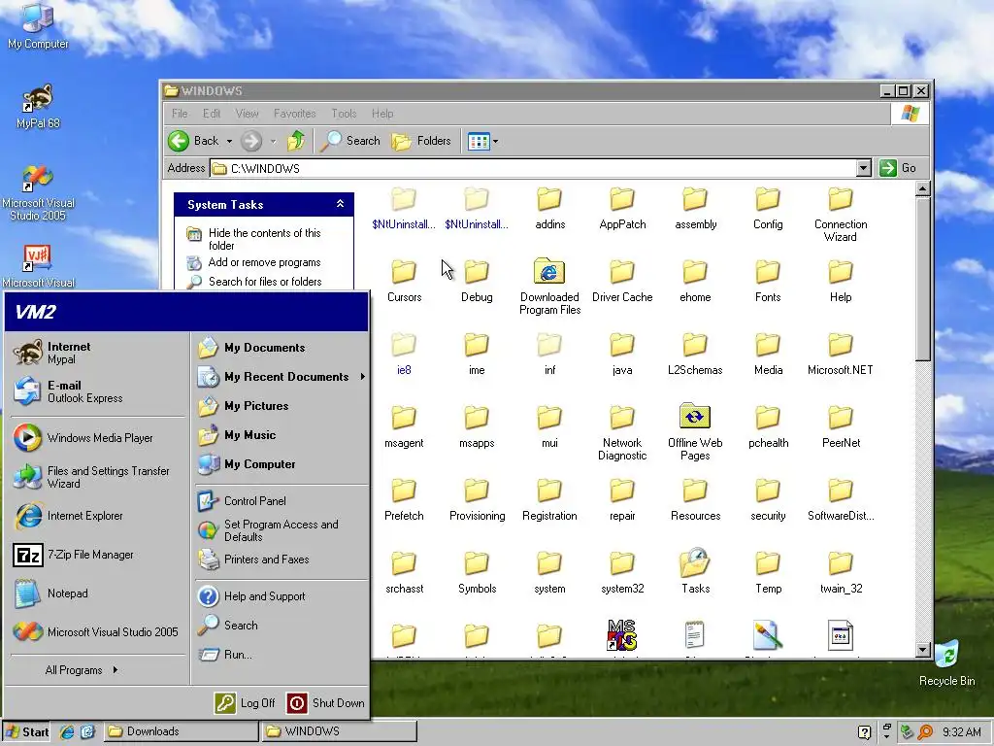Select MyPal 68 desktop shortcut
Viewport: 994px width, 746px height.
38,106
